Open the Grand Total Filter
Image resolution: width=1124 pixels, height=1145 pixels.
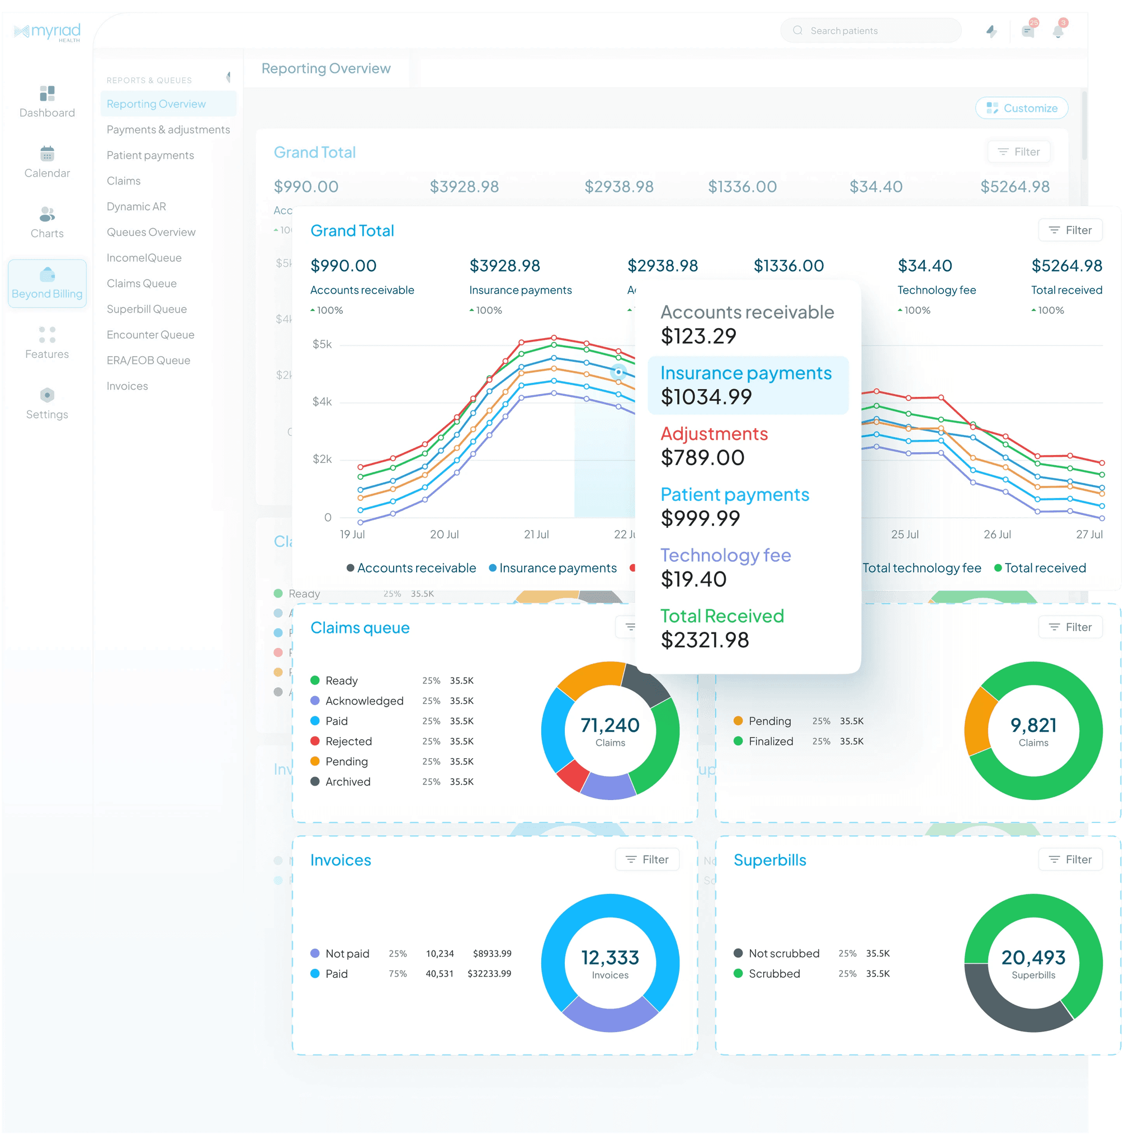click(x=1070, y=230)
